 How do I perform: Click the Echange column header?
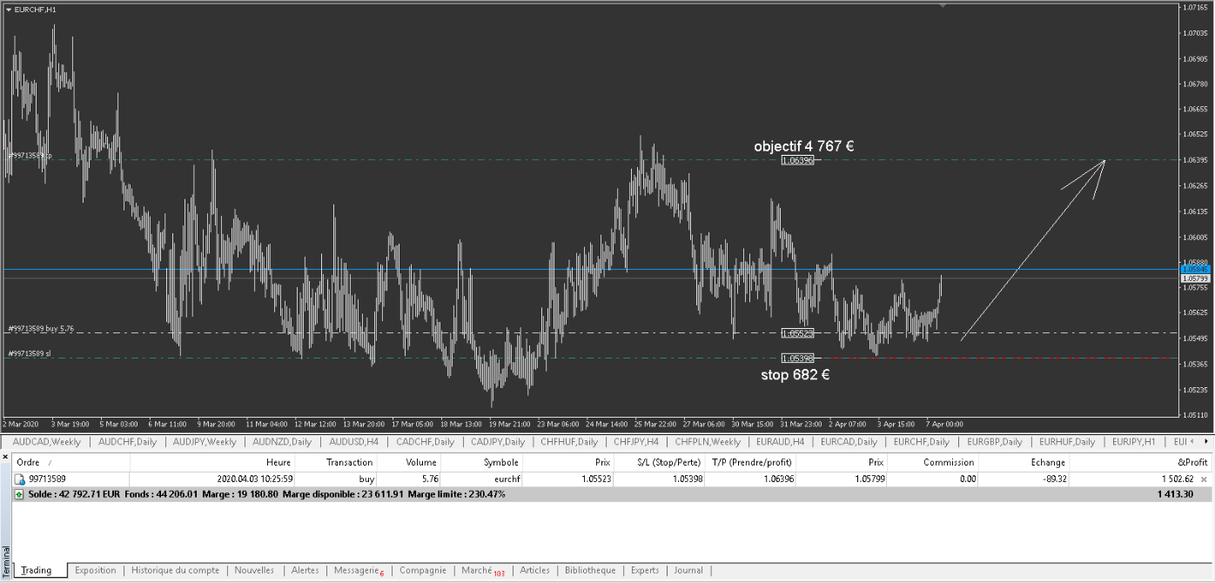click(x=1024, y=462)
